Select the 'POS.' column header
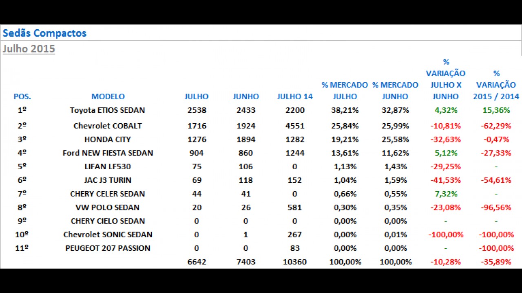Viewport: 522px width, 293px height. pyautogui.click(x=22, y=96)
